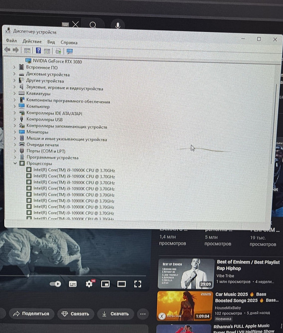
Task: Open the Справка menu
Action: coord(69,42)
